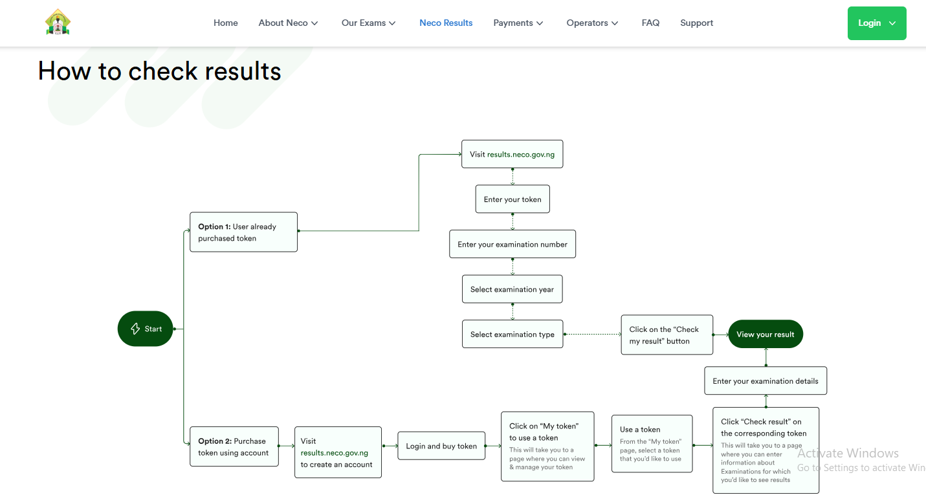Screen dimensions: 926x495
Task: Select the Home menu item
Action: click(225, 23)
